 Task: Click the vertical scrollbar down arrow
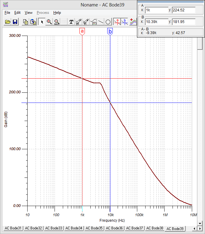tap(200, 223)
